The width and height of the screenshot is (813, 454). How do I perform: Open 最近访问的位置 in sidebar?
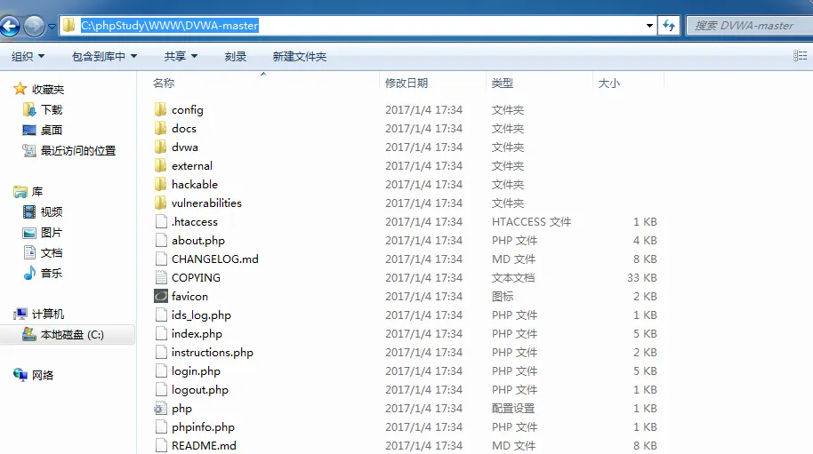[x=77, y=151]
